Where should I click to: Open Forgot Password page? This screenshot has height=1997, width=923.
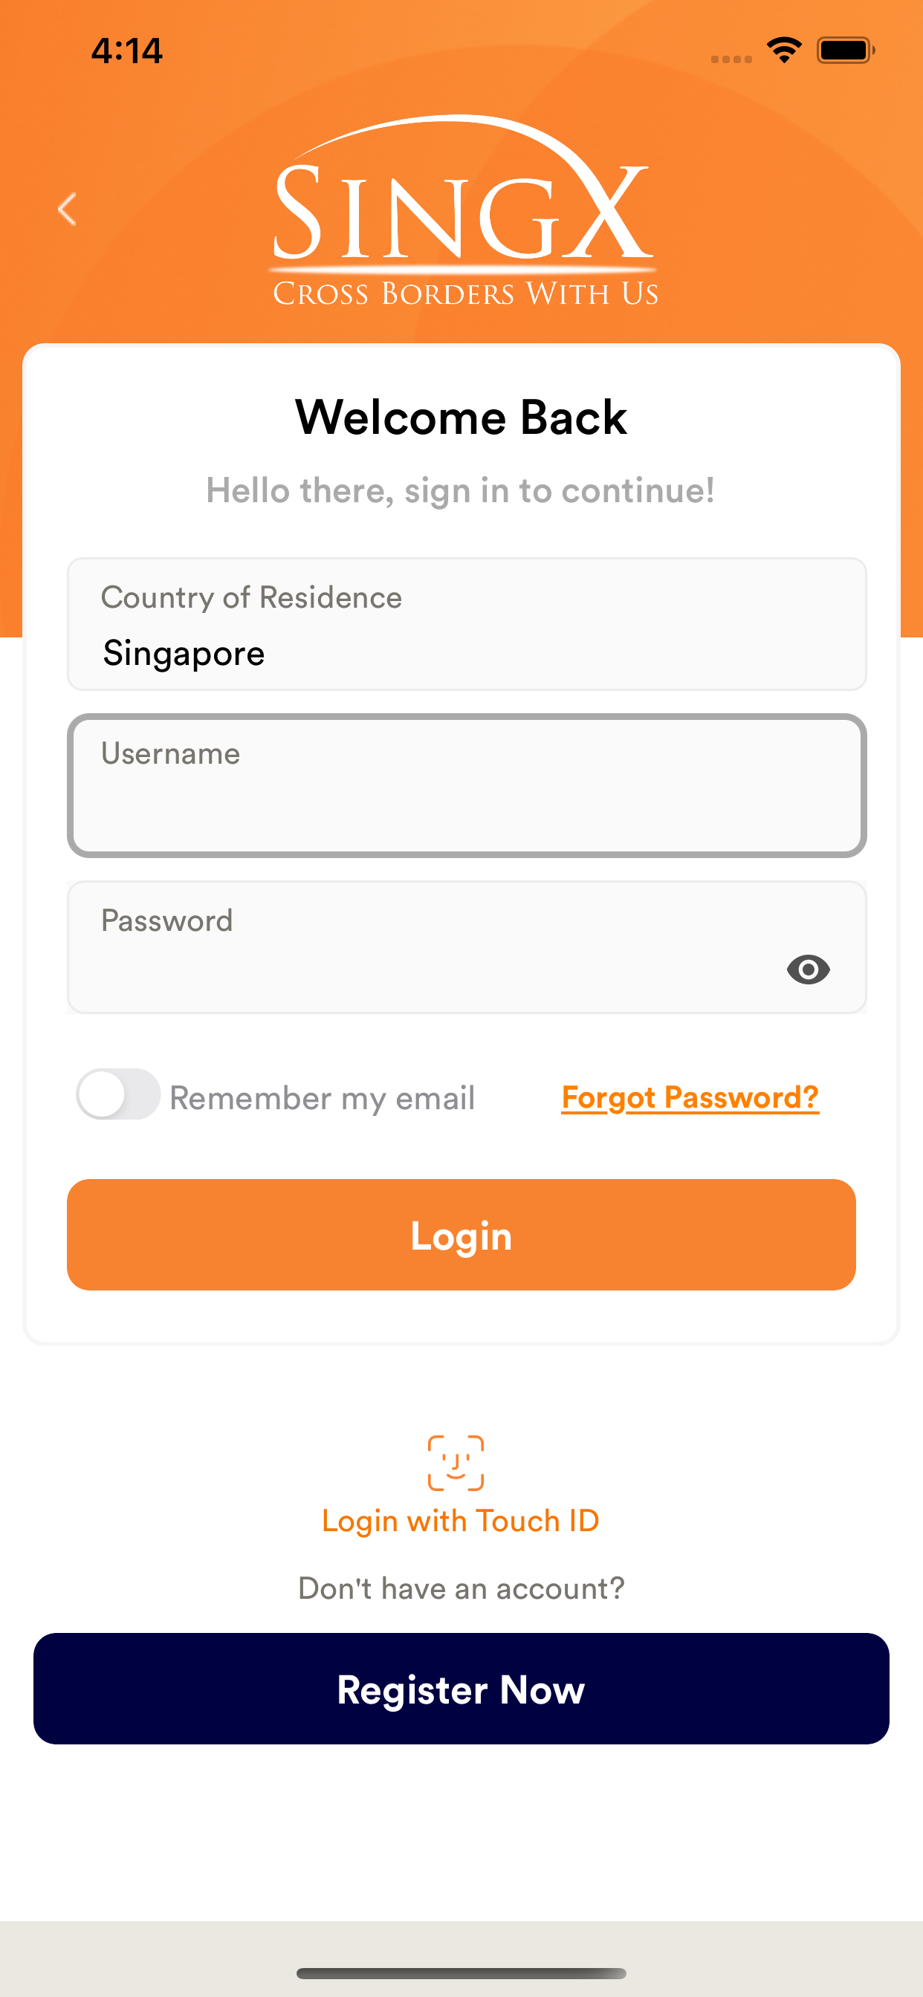[689, 1096]
